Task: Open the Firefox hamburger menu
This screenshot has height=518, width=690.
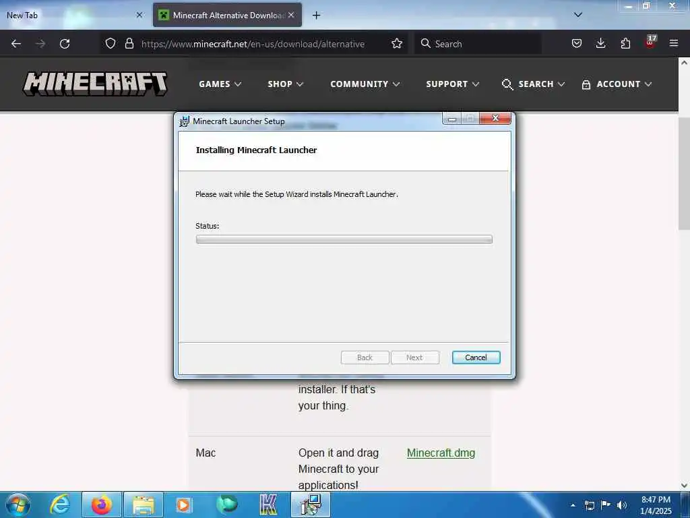Action: 674,44
